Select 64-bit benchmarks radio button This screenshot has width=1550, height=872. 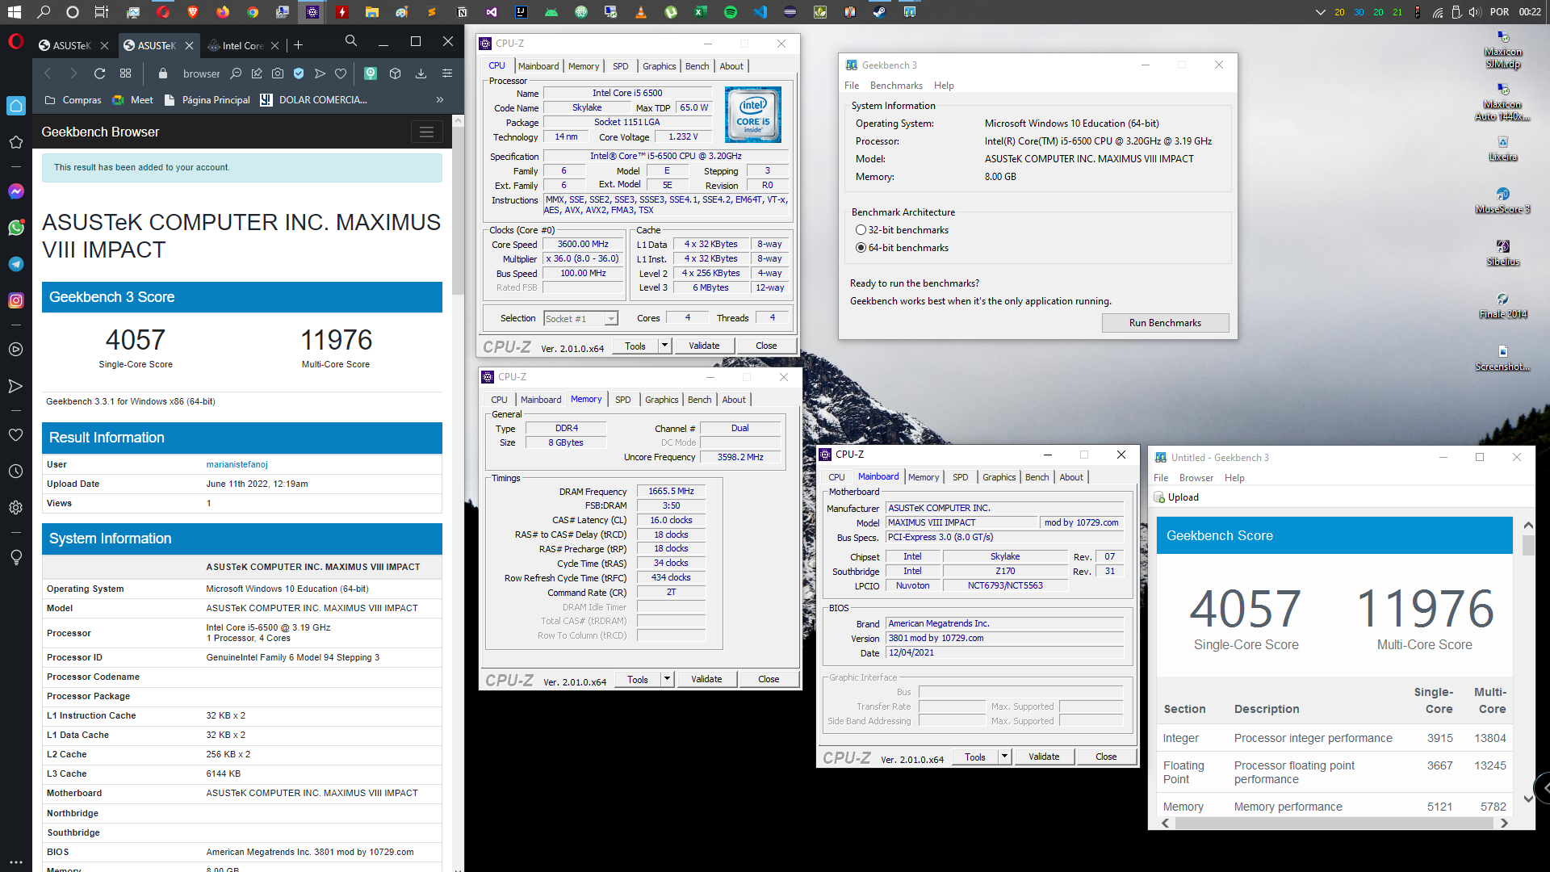[x=861, y=248]
